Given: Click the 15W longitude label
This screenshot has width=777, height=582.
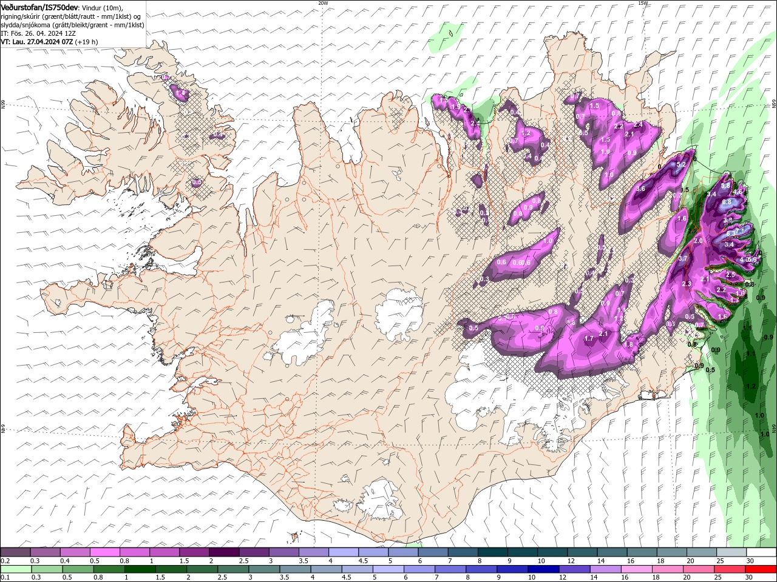Looking at the screenshot, I should point(643,3).
